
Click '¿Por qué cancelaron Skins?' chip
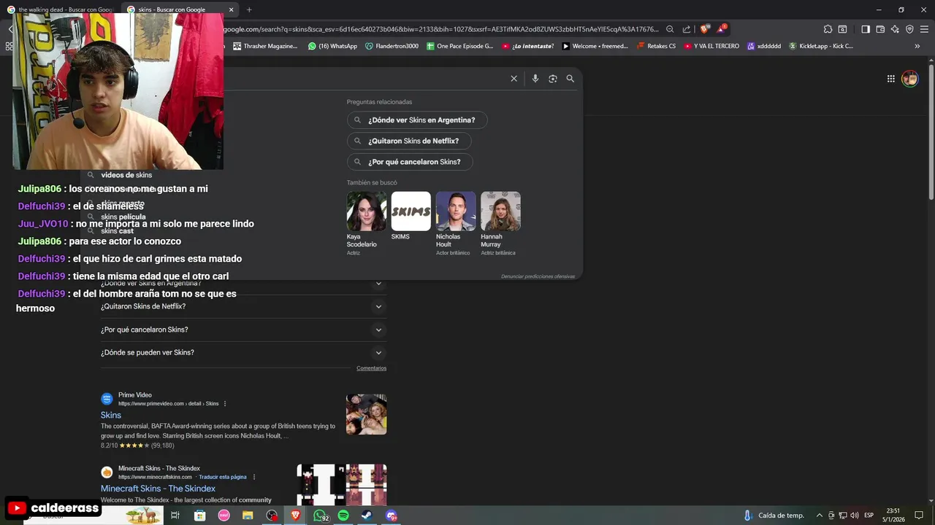(x=410, y=162)
